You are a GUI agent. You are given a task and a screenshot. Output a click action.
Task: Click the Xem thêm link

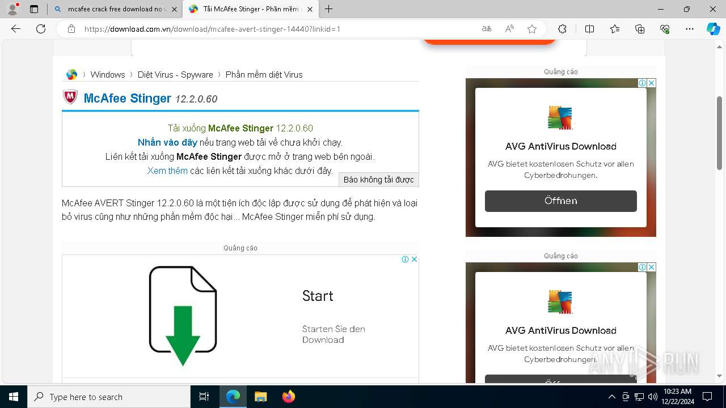tap(167, 171)
